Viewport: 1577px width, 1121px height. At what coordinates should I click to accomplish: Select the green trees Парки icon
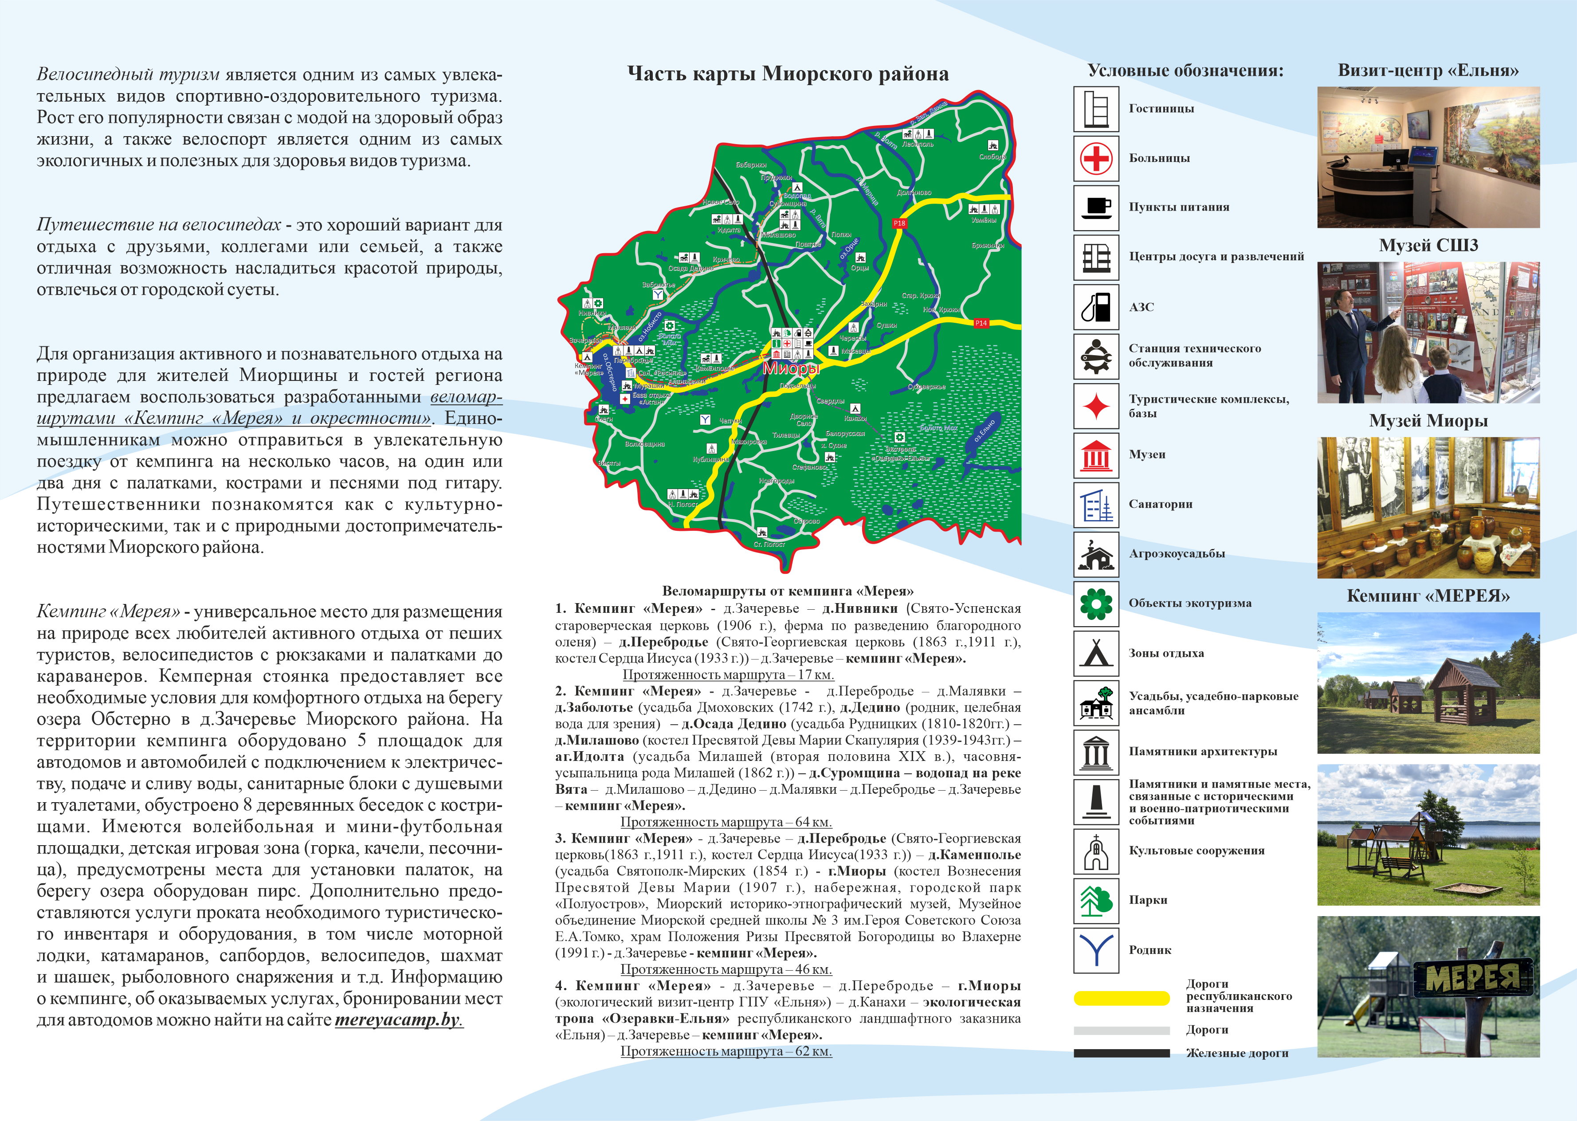(1096, 901)
